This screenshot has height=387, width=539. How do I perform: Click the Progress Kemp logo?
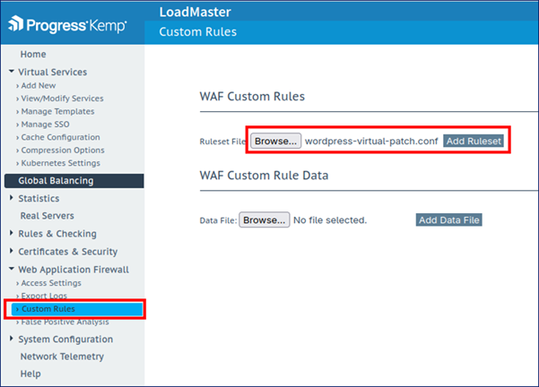pos(67,25)
